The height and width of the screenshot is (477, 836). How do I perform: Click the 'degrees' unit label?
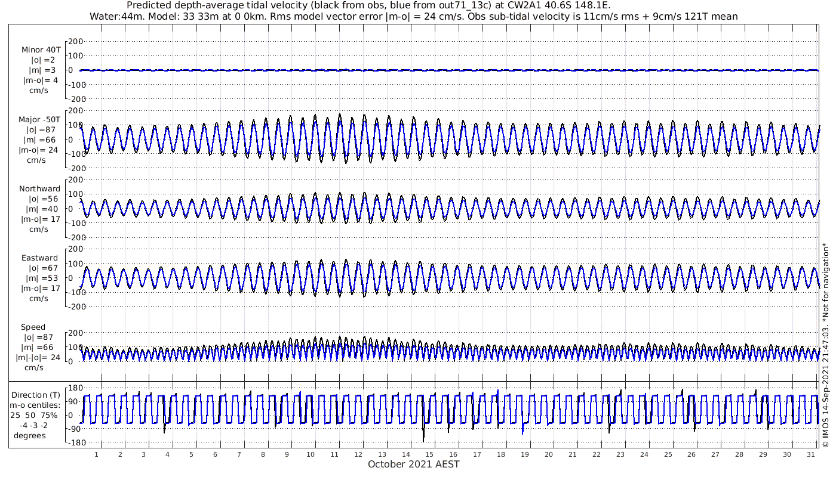pos(30,435)
